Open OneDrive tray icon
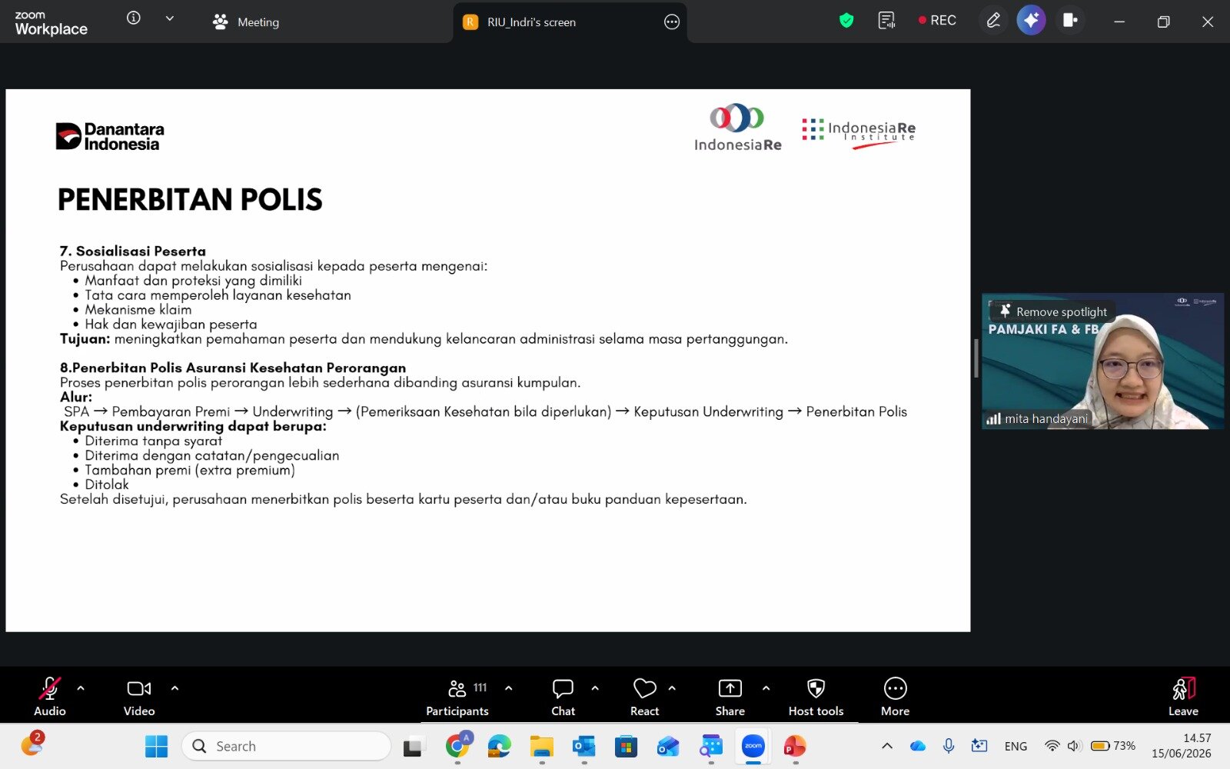Image resolution: width=1230 pixels, height=769 pixels. 918,746
